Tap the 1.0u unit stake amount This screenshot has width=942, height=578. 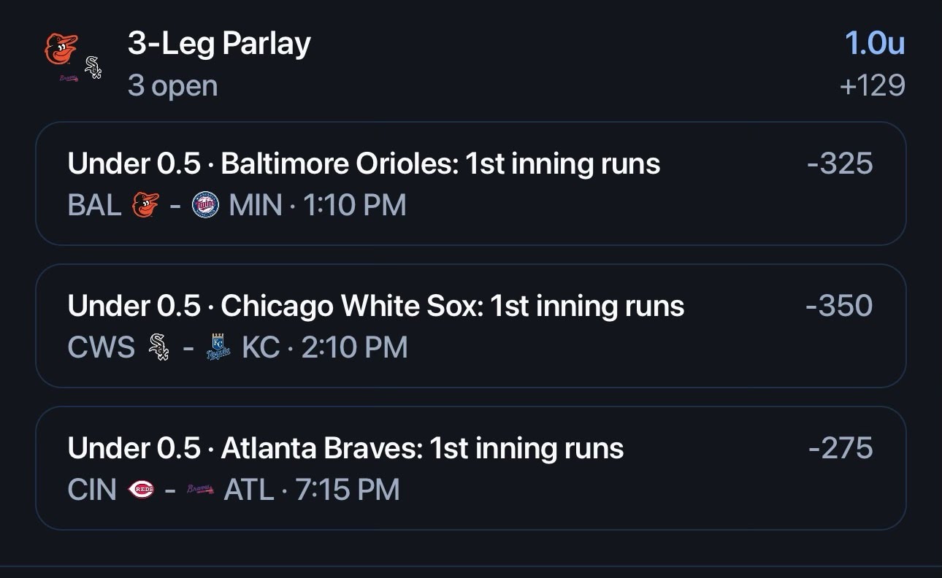[875, 43]
